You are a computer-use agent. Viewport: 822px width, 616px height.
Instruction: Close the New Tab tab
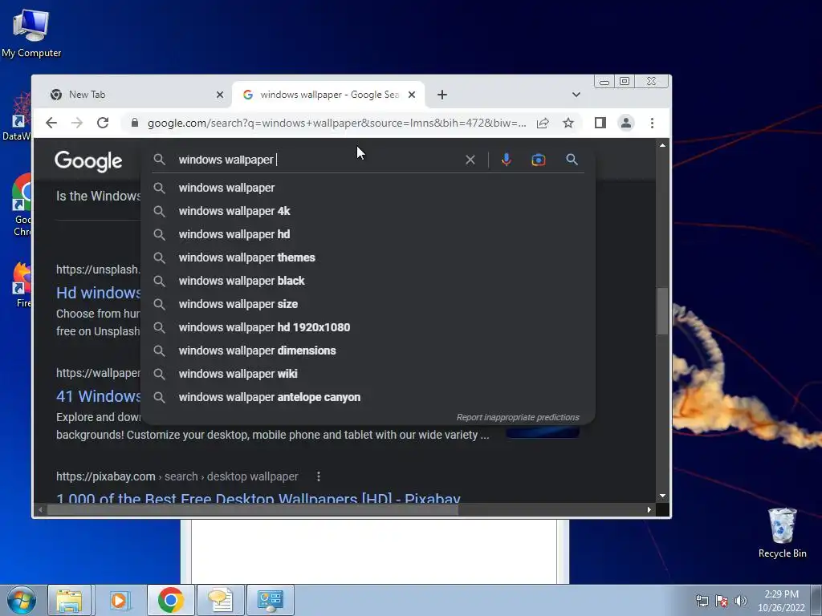click(220, 95)
